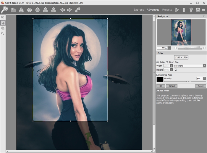
Task: Run processing with the play icon
Action: tap(177, 10)
